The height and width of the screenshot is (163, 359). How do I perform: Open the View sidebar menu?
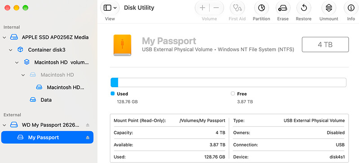110,8
